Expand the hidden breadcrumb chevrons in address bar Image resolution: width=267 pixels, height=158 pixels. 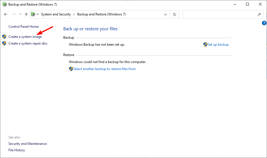pos(38,14)
